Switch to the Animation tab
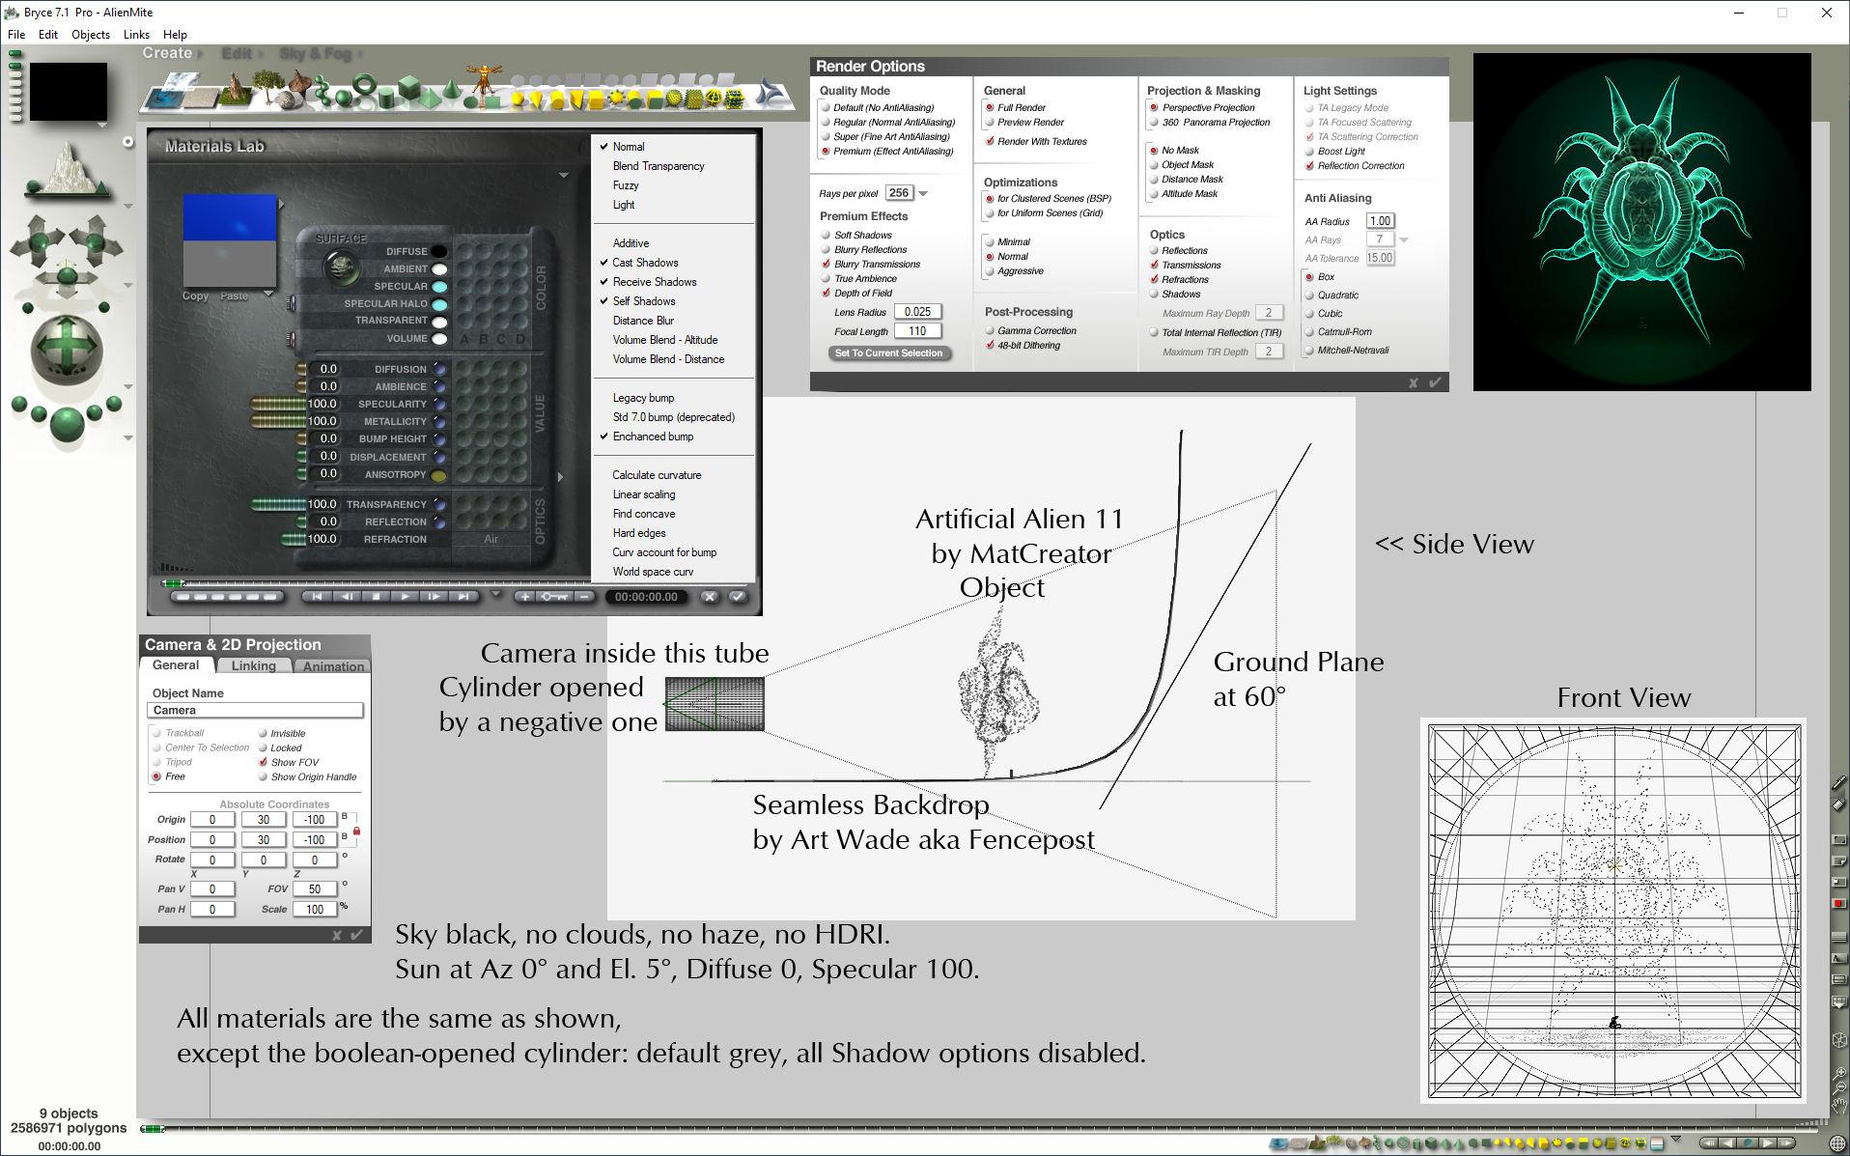Viewport: 1850px width, 1156px height. (333, 665)
